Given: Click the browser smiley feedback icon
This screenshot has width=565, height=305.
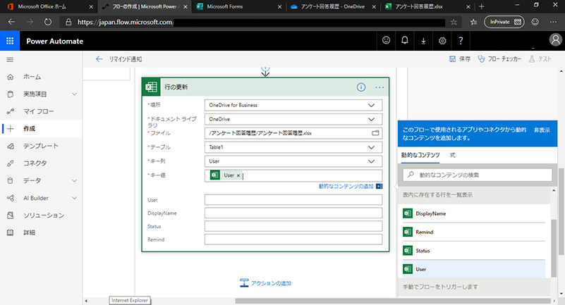Looking at the screenshot, I should pyautogui.click(x=535, y=22).
